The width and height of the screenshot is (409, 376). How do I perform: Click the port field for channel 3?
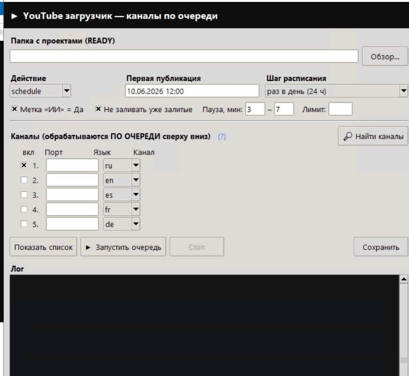tap(72, 195)
